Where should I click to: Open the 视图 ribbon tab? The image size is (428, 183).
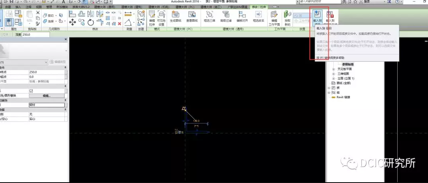[39, 7]
